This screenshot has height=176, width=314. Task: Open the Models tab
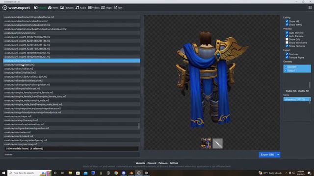tap(40, 8)
